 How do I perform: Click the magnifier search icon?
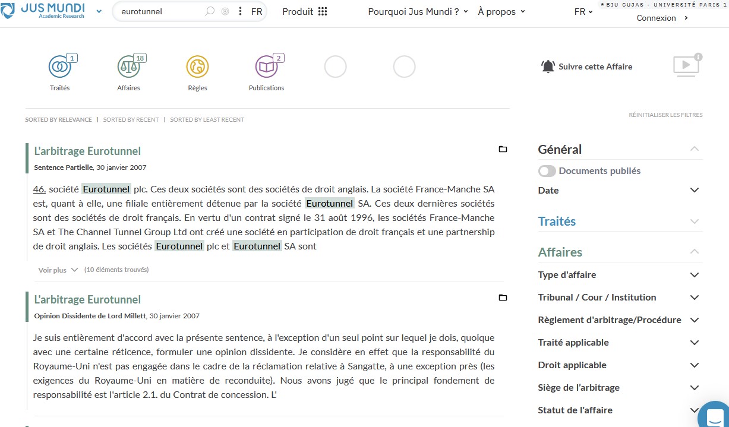click(x=209, y=11)
